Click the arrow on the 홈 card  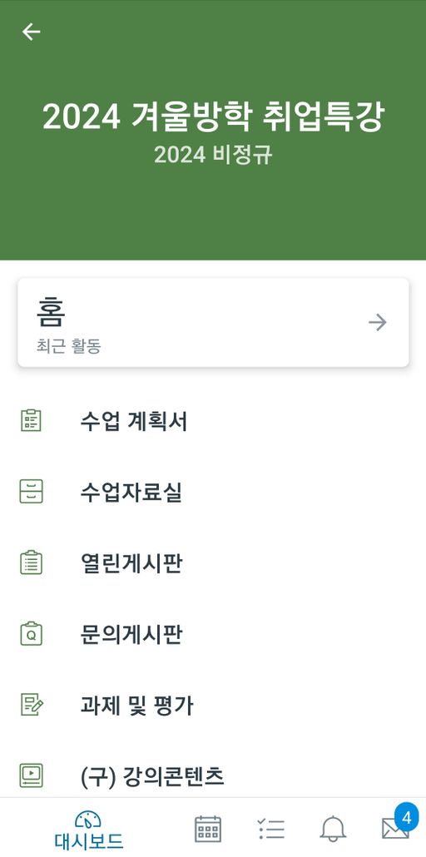pos(378,323)
